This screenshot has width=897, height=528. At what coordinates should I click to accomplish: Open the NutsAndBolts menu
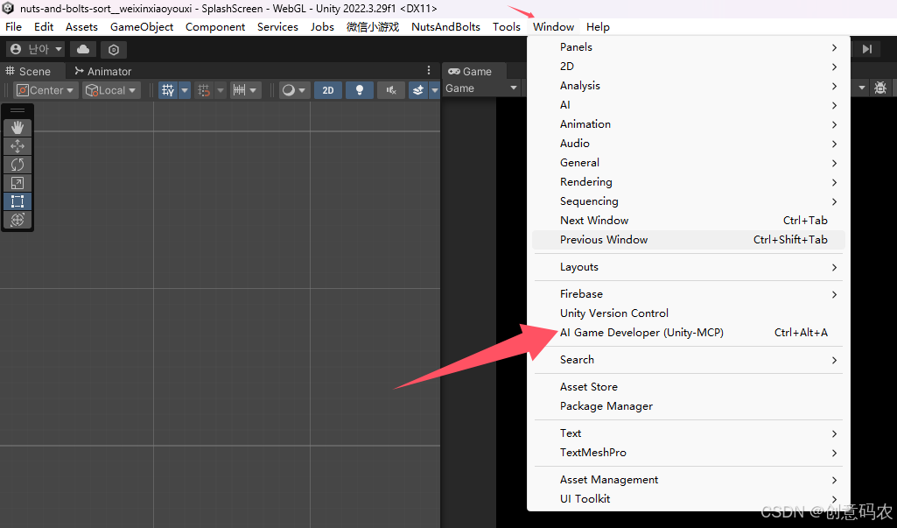tap(445, 27)
